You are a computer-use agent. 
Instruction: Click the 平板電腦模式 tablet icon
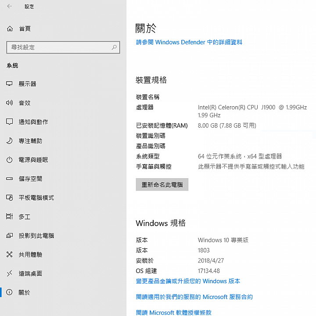9,197
